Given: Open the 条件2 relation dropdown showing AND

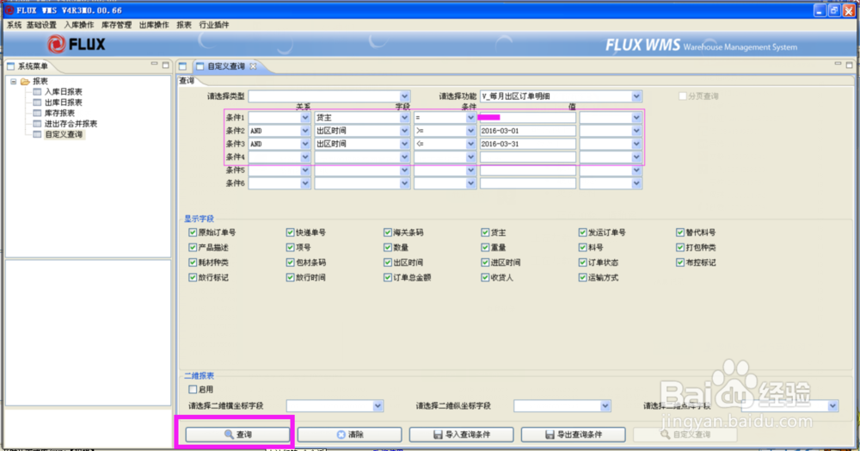Looking at the screenshot, I should tap(305, 131).
